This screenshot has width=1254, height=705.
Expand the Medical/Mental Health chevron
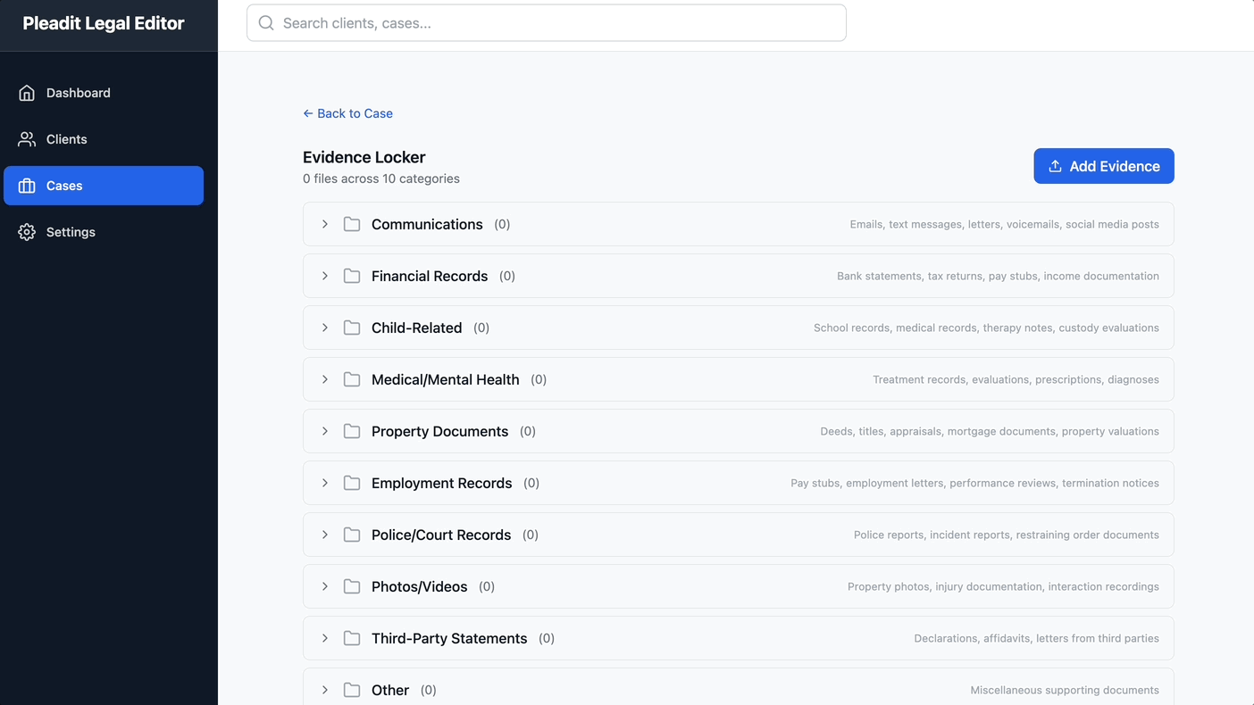coord(325,379)
